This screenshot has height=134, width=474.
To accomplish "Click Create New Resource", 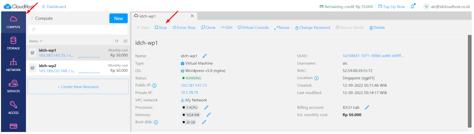I will (x=78, y=87).
